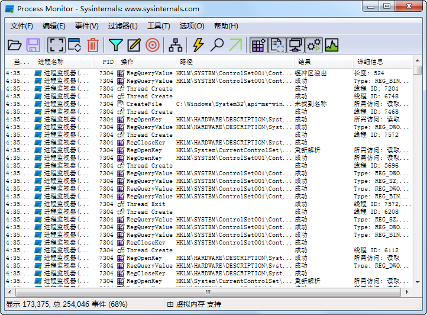Select the Thread Exit row
Image resolution: width=427 pixels, height=315 pixels.
(208, 204)
